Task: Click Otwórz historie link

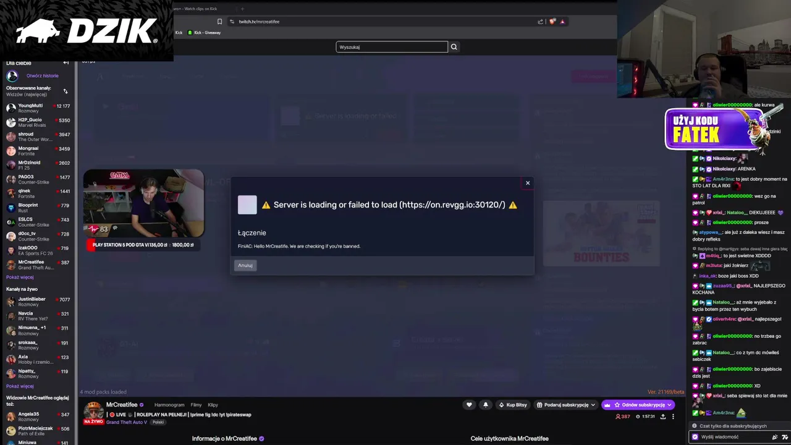Action: pos(42,76)
